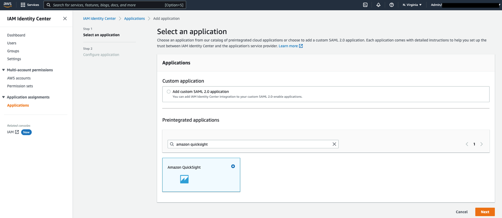502x218 pixels.
Task: Click the Preintegrated applications heading
Action: click(191, 120)
